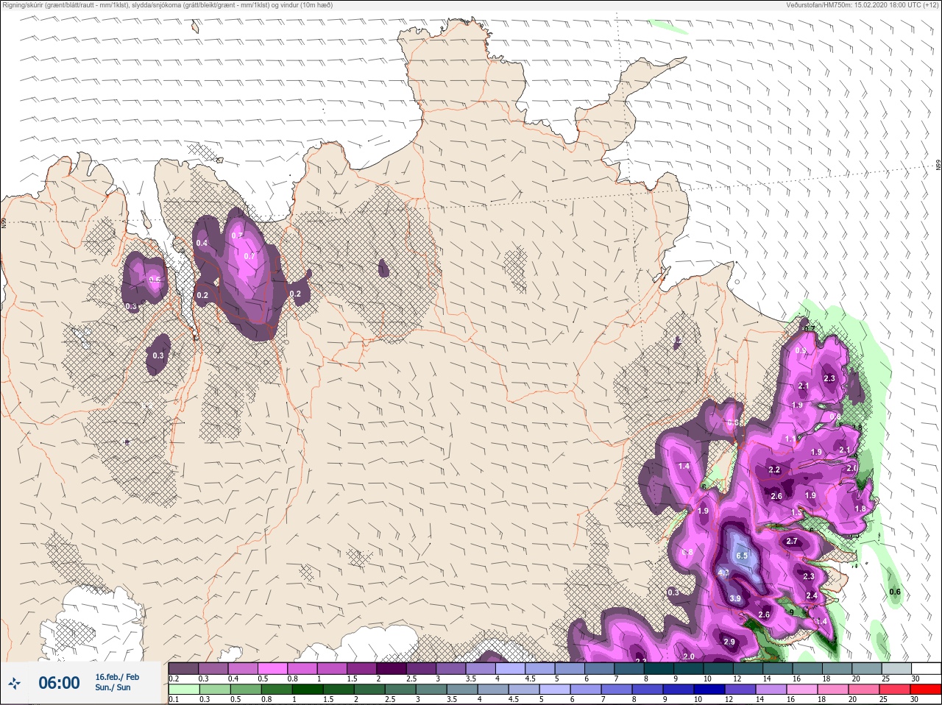
Task: Pick the red swatch at legend end
Action: (x=926, y=690)
